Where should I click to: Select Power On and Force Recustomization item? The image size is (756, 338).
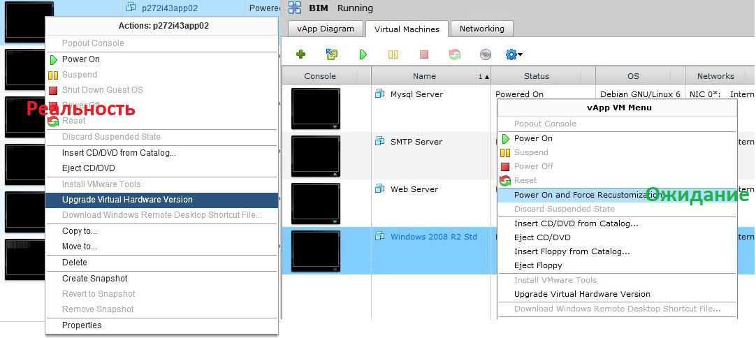tap(618, 195)
